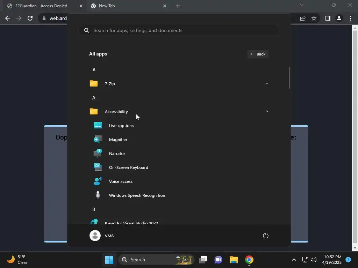Open Narrator app

179,154
